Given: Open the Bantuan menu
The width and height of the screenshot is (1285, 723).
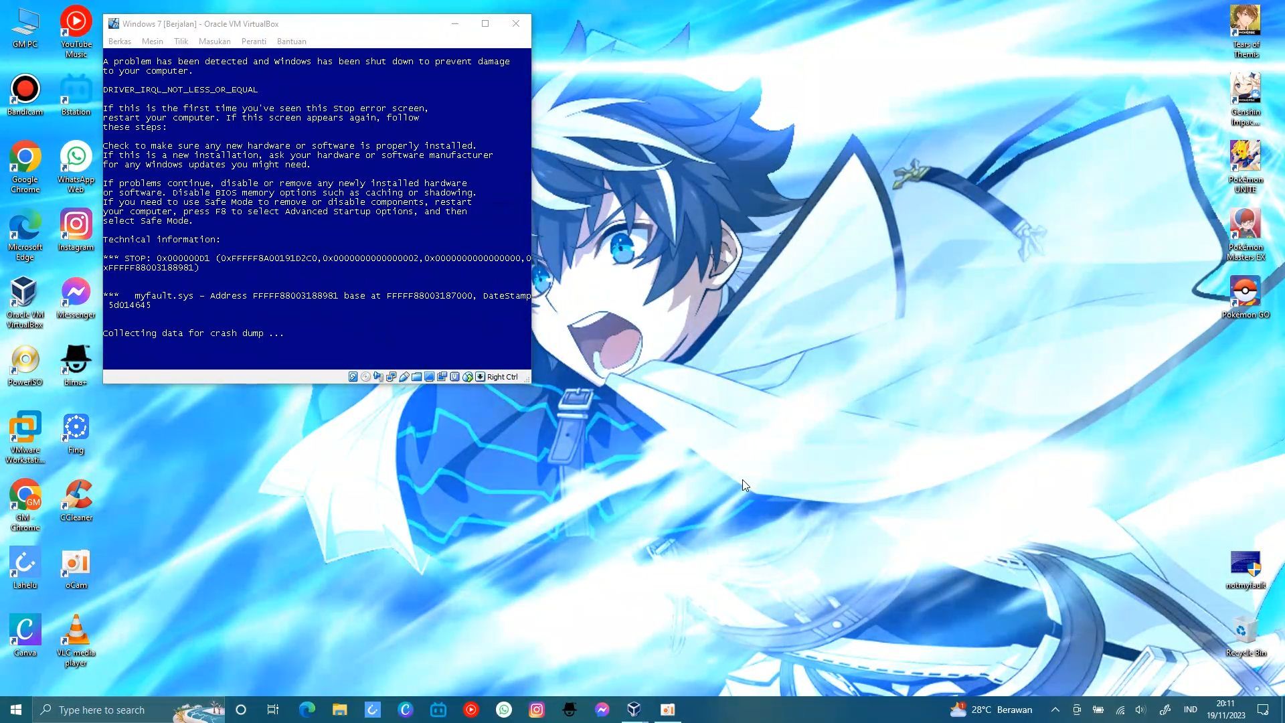Looking at the screenshot, I should click(292, 42).
